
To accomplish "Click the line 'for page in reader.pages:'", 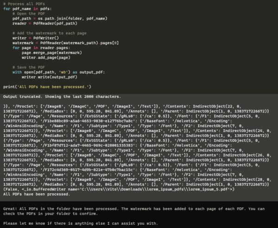I will [41, 48].
